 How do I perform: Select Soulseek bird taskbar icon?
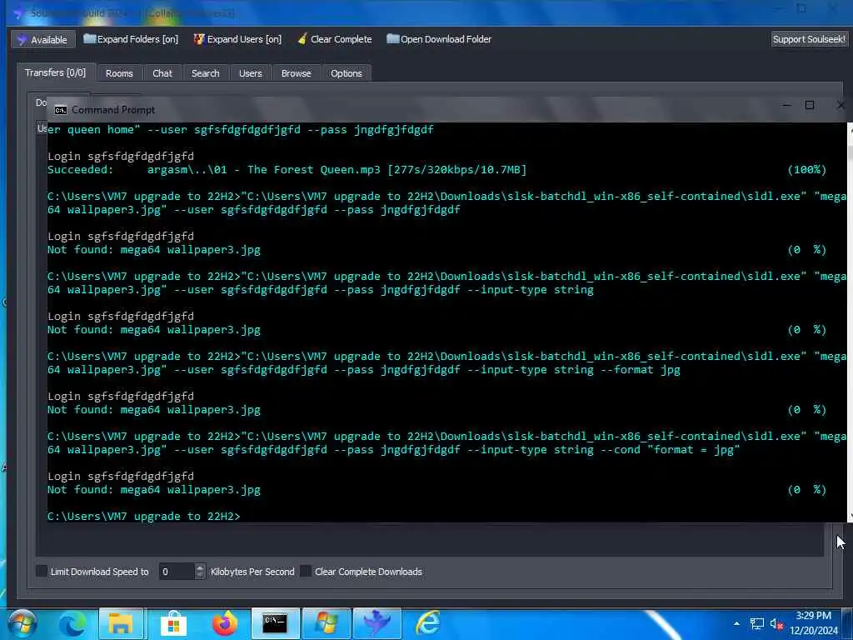click(377, 623)
